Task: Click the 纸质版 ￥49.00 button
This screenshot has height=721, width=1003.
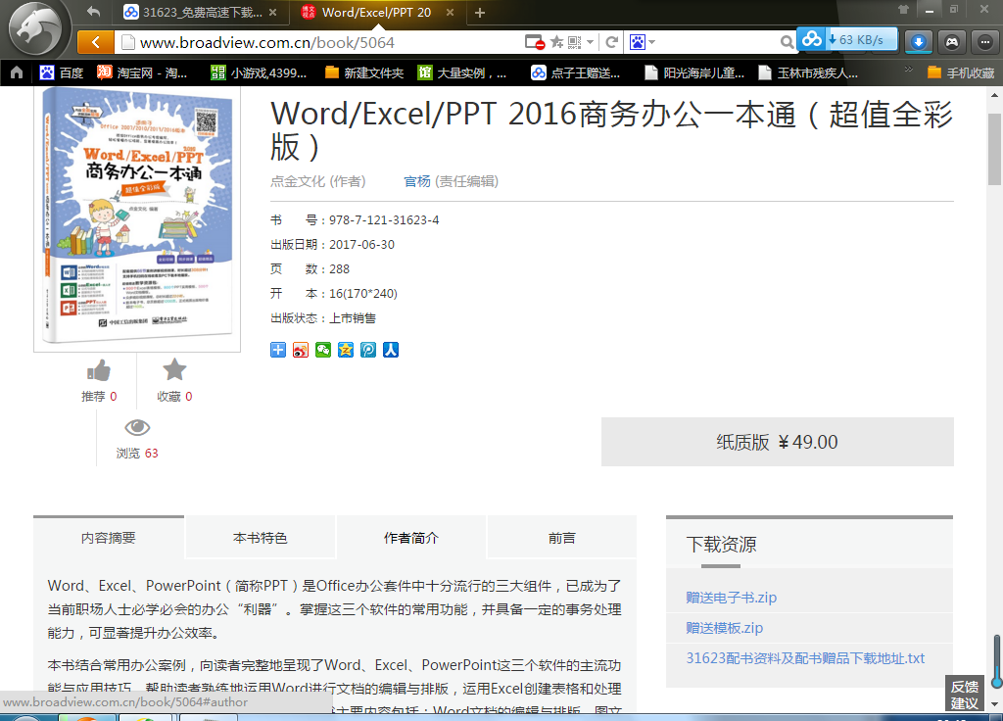Action: point(777,442)
